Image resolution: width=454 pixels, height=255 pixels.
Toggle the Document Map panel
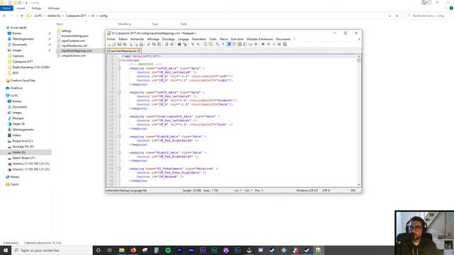coord(240,44)
